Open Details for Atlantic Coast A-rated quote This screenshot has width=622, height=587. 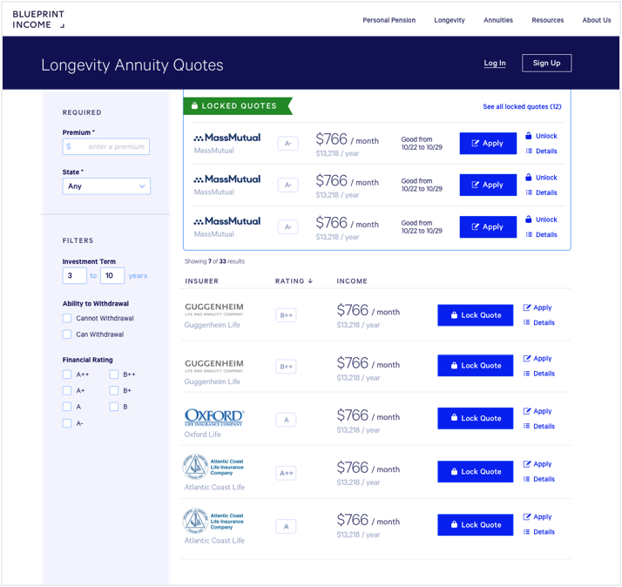click(x=538, y=532)
